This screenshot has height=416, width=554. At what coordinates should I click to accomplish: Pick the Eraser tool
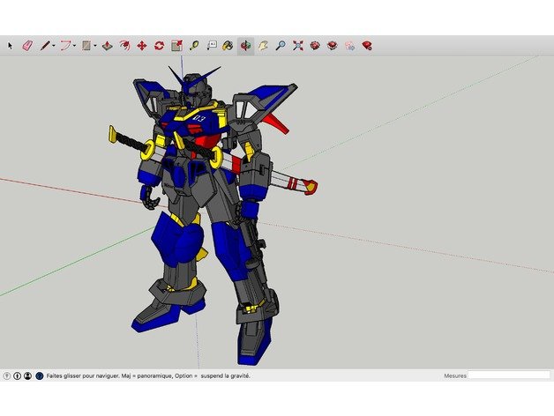click(x=26, y=45)
